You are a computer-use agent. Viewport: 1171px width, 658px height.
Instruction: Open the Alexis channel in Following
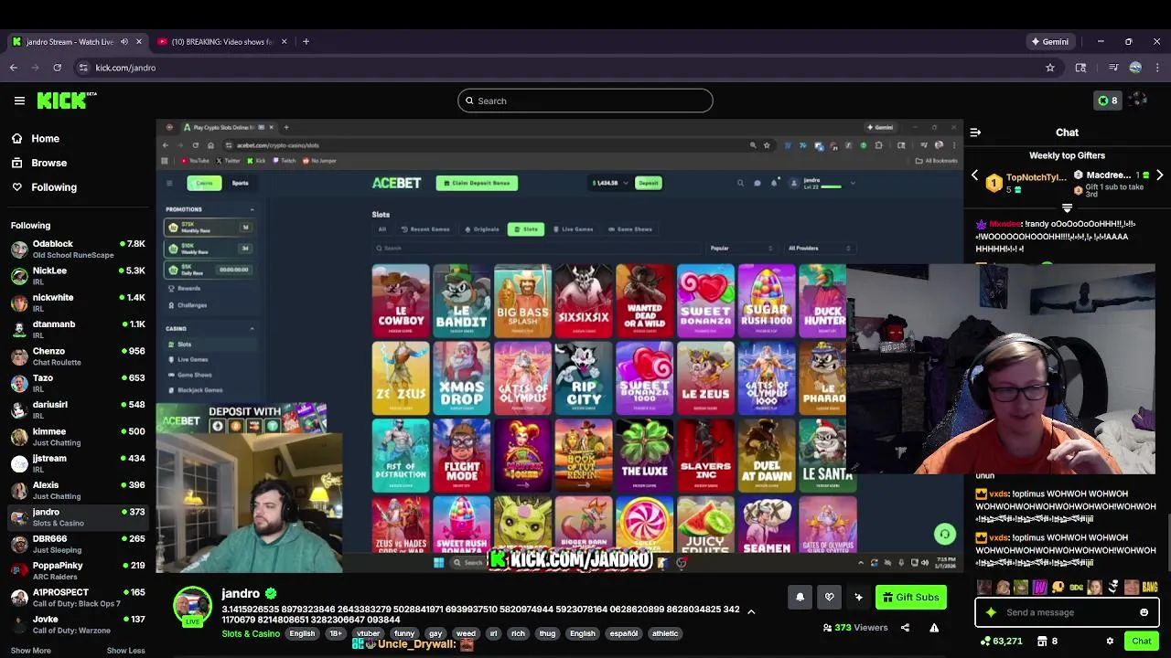(x=78, y=490)
